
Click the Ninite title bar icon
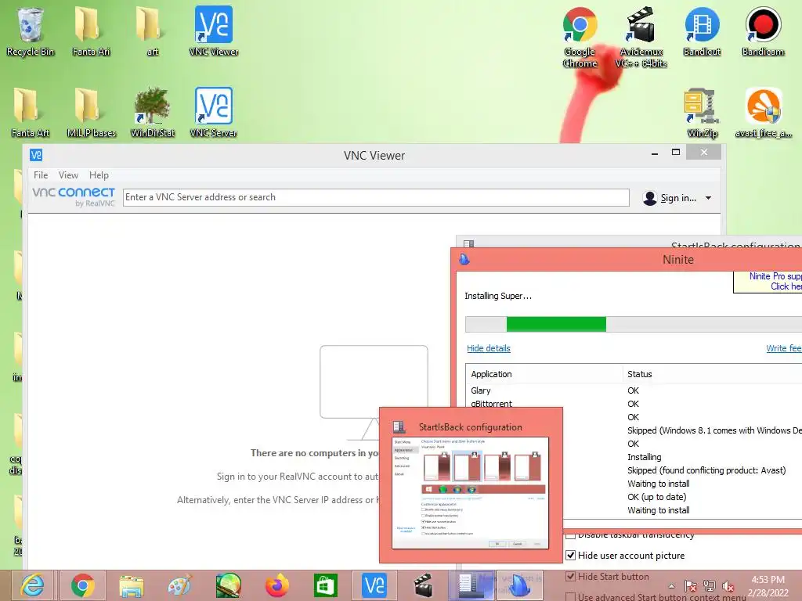pyautogui.click(x=464, y=259)
